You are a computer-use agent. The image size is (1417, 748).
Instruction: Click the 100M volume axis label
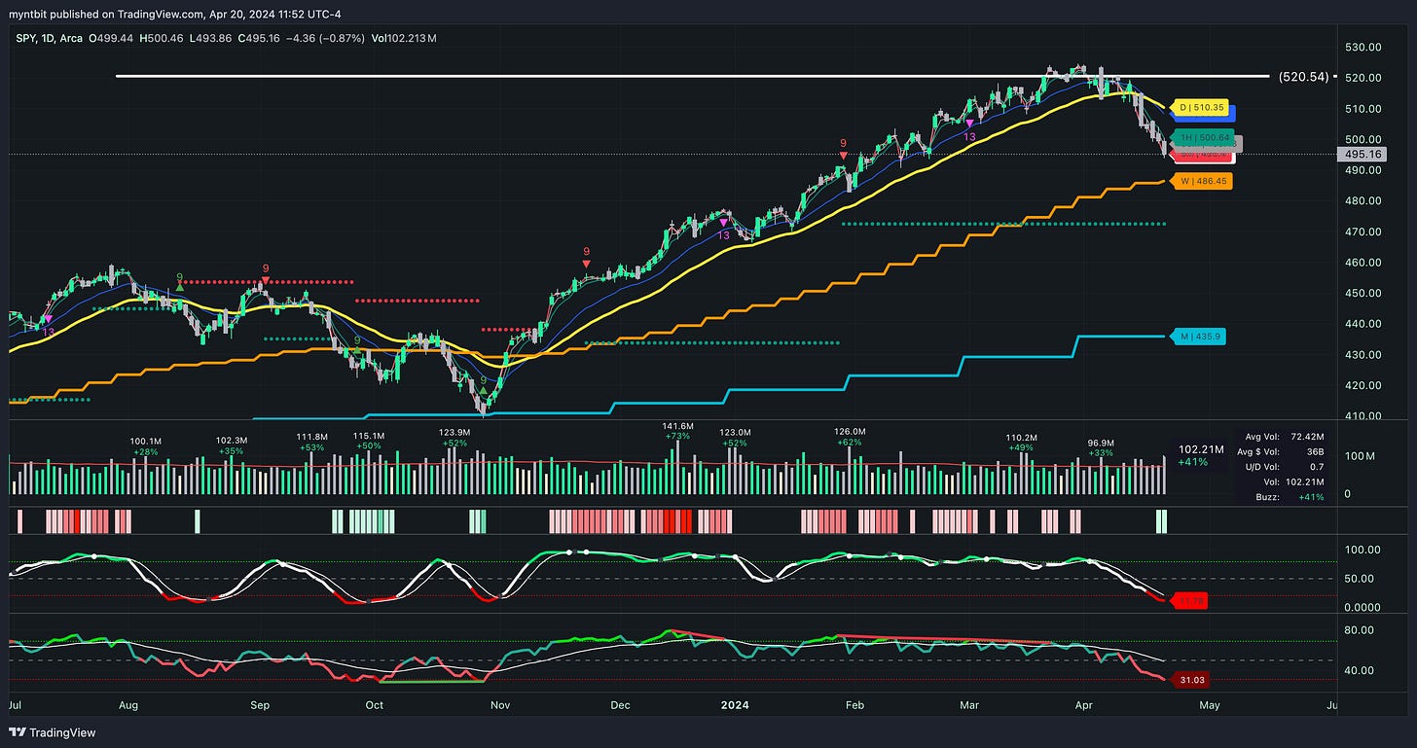pyautogui.click(x=1360, y=456)
